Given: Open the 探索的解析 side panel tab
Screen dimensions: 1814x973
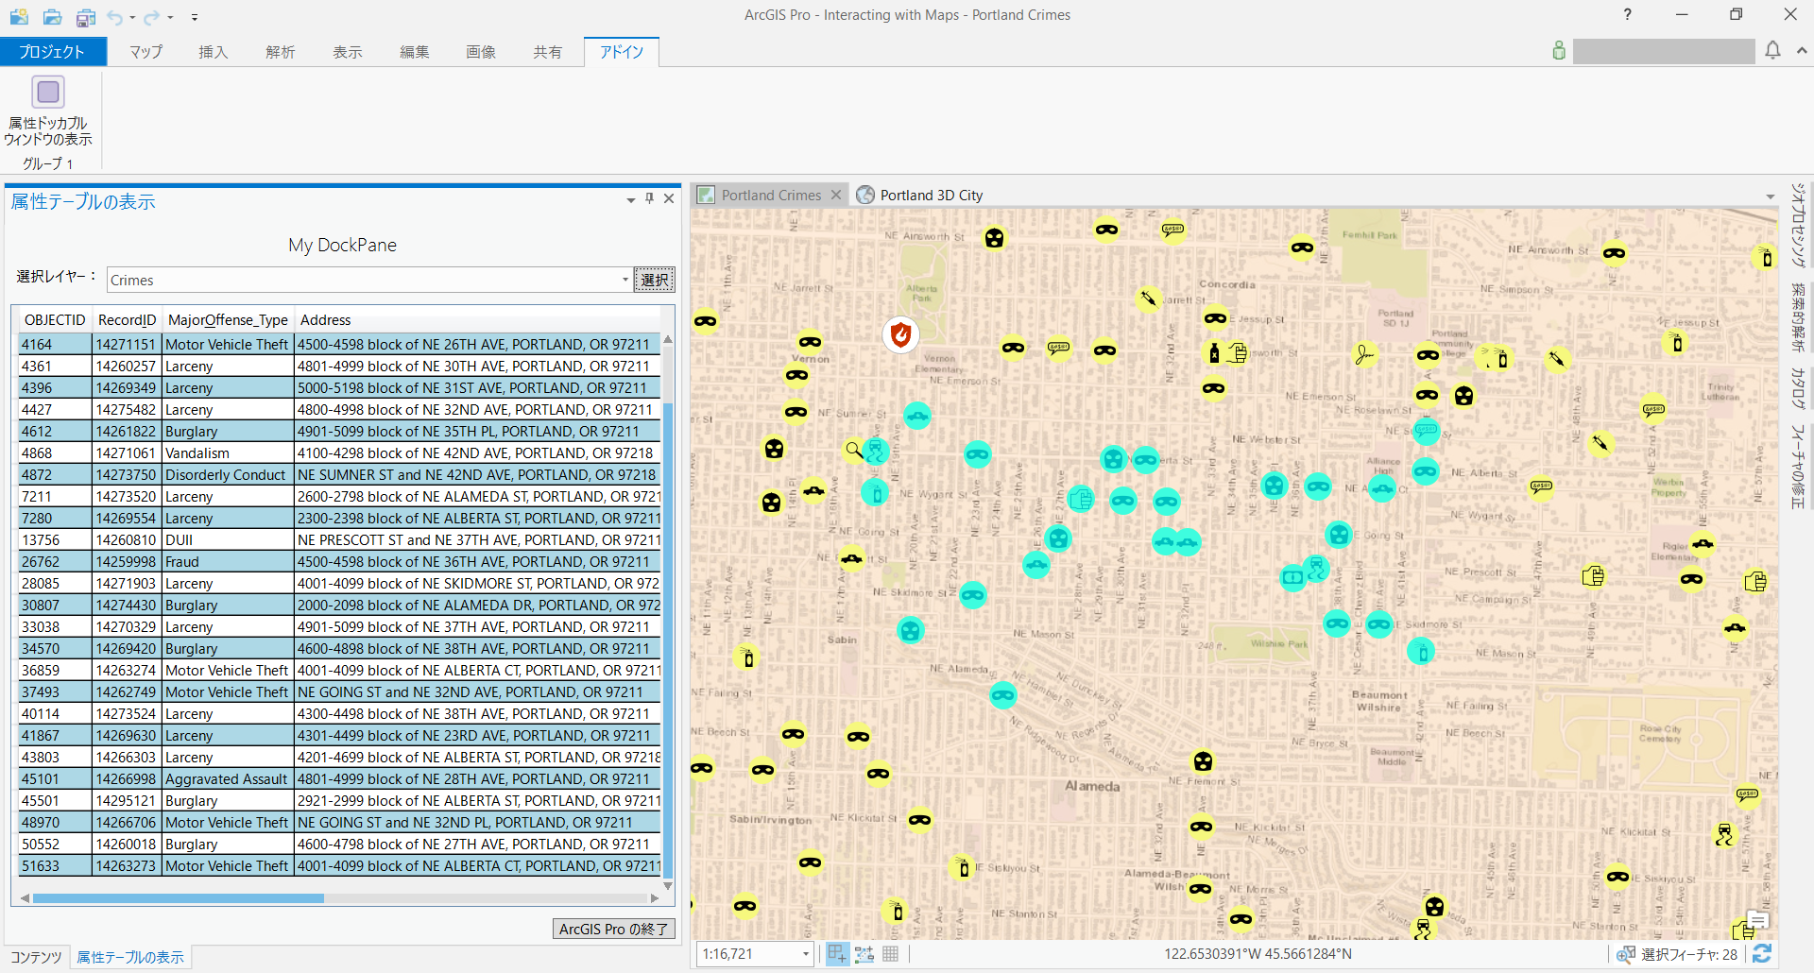Looking at the screenshot, I should 1798,317.
